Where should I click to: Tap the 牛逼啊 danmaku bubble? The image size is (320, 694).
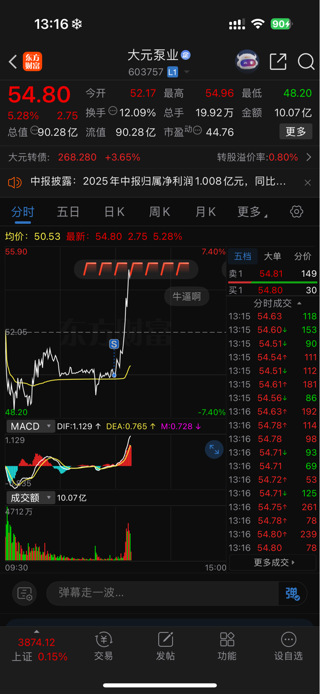(x=187, y=296)
